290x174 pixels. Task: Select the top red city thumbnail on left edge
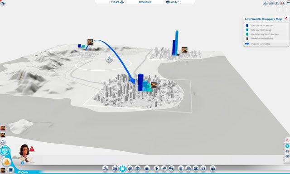point(3,128)
